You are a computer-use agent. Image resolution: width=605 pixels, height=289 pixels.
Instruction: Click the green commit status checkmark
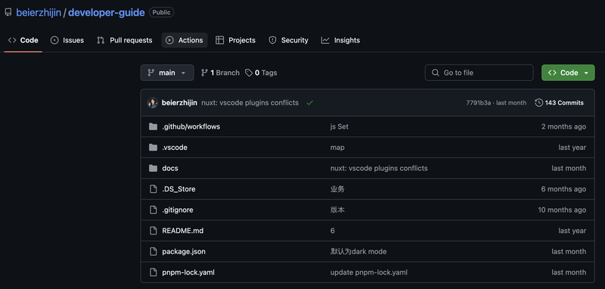[x=309, y=103]
